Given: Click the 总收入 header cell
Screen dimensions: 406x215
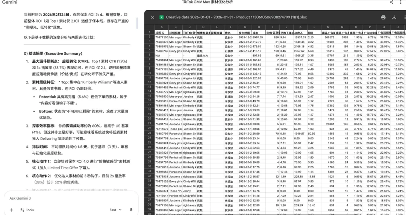Looking at the screenshot, I should pos(300,33).
